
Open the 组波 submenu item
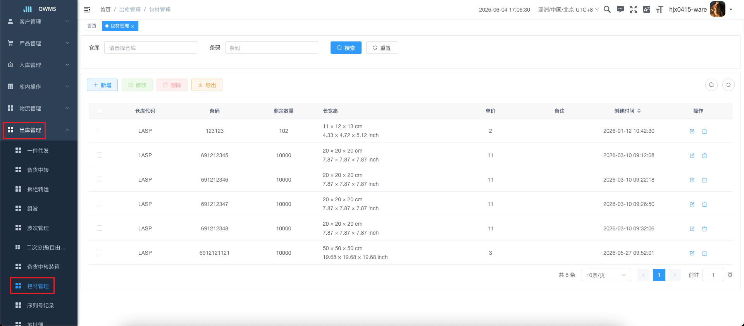(39, 209)
